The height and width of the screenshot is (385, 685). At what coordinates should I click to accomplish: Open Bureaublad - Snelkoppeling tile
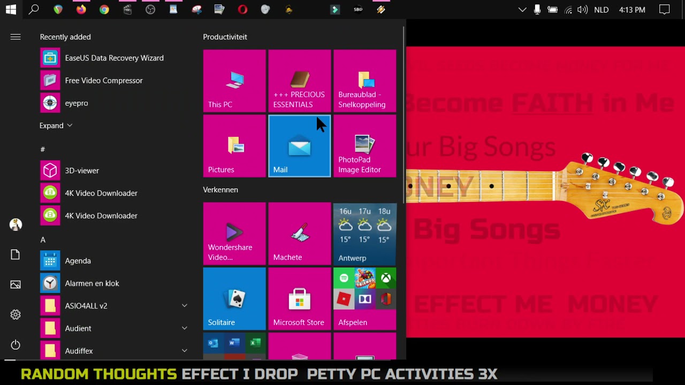[365, 81]
